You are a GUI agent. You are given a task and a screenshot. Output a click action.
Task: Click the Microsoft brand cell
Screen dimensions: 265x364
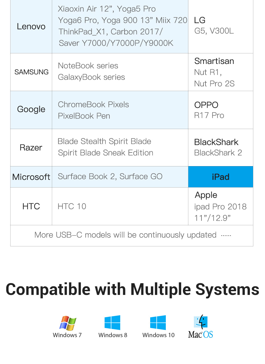[31, 177]
